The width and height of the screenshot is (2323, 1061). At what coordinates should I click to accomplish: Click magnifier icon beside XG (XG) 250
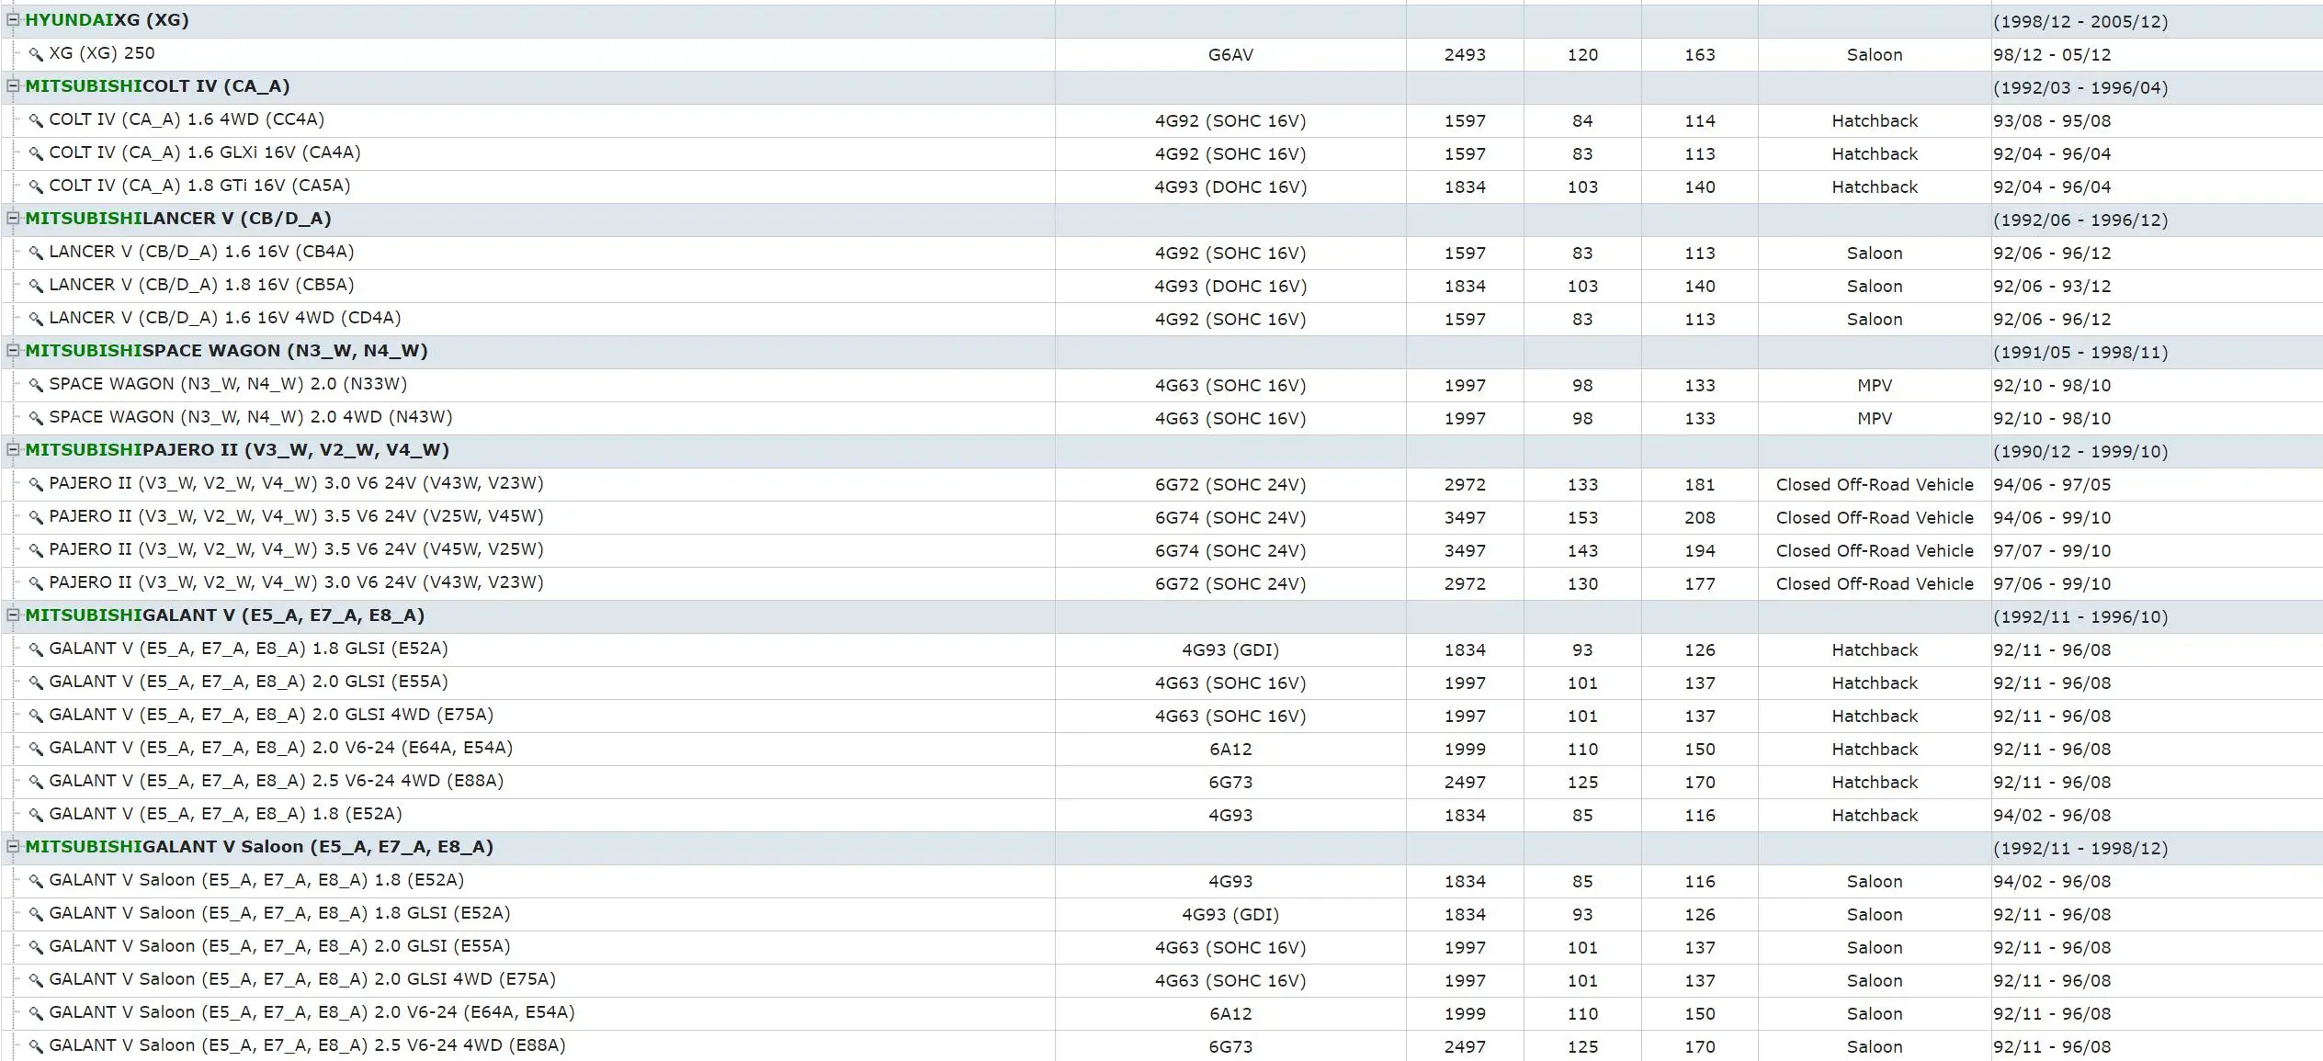point(36,54)
